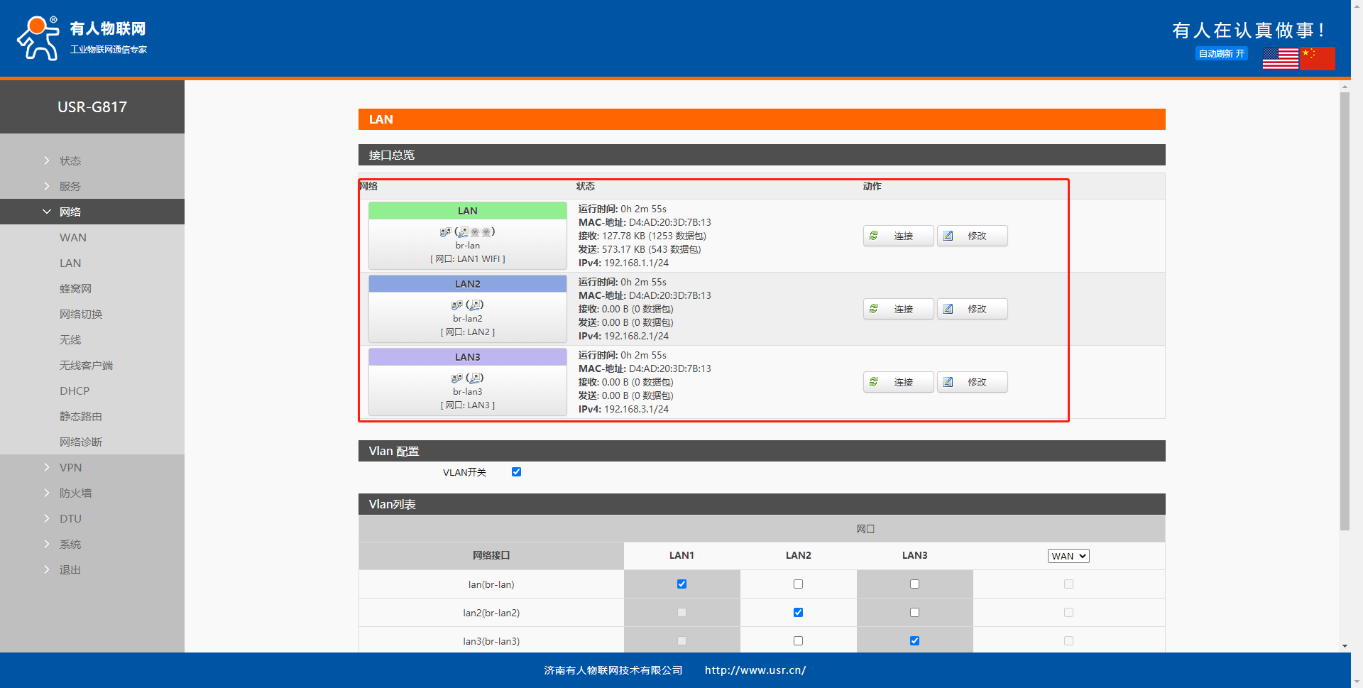Open the WAN port dropdown

1068,556
